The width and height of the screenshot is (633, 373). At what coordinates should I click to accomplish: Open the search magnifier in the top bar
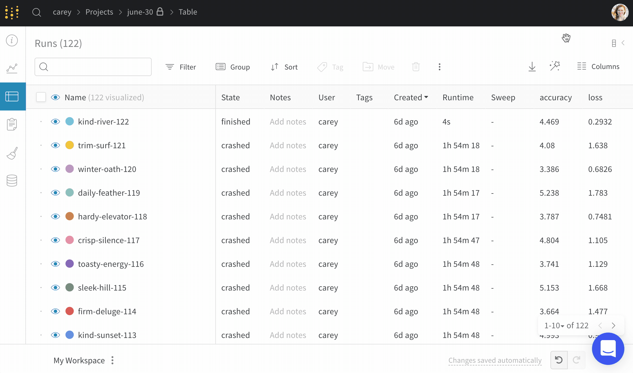(x=37, y=12)
